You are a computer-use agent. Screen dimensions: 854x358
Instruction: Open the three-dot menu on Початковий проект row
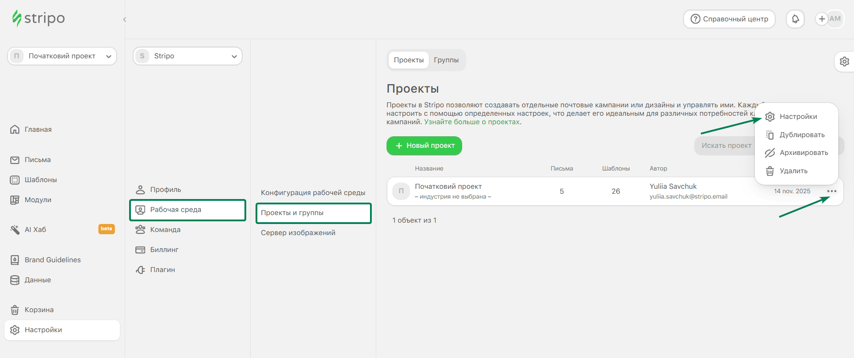(x=832, y=191)
